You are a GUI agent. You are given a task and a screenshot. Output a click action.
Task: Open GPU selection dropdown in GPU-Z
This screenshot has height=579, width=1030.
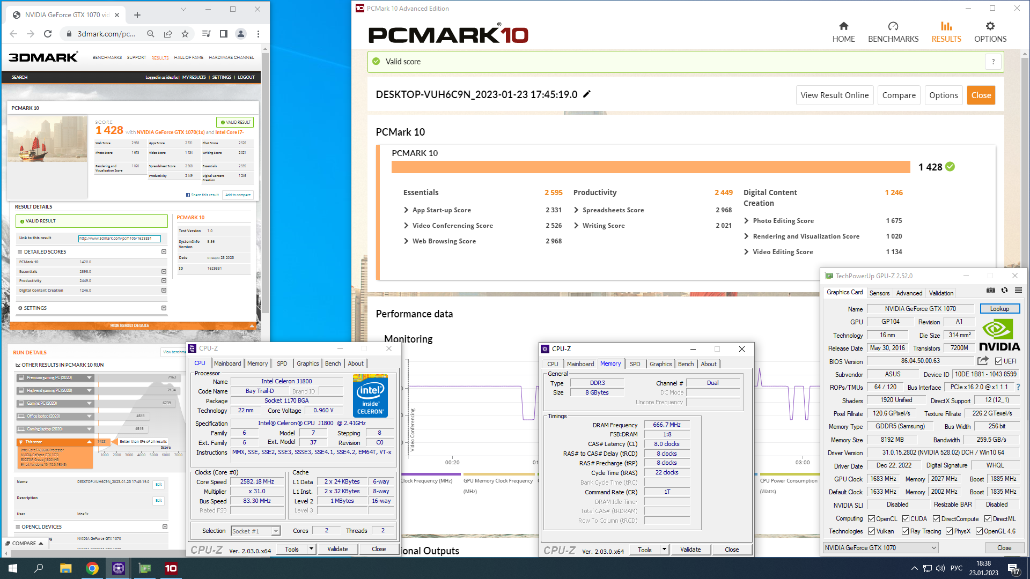(x=881, y=548)
